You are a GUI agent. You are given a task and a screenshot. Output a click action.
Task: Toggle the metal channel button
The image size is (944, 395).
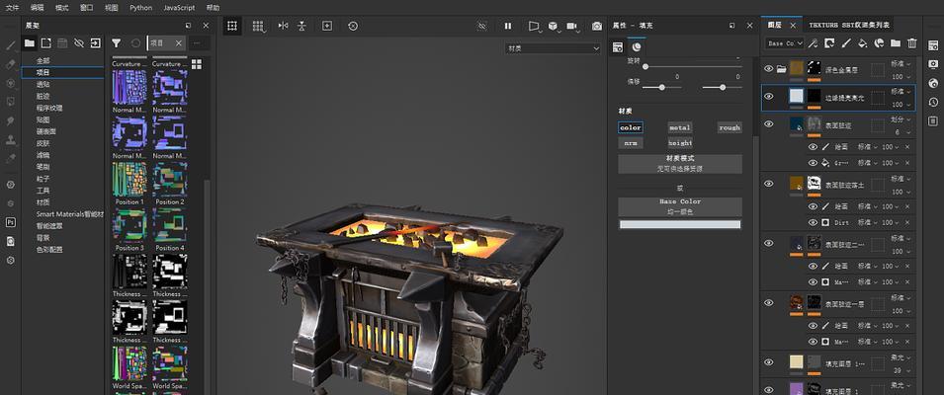point(680,127)
